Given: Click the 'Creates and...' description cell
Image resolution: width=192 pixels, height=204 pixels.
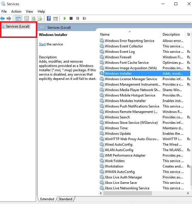Looking at the screenshot, I should pyautogui.click(x=173, y=166).
